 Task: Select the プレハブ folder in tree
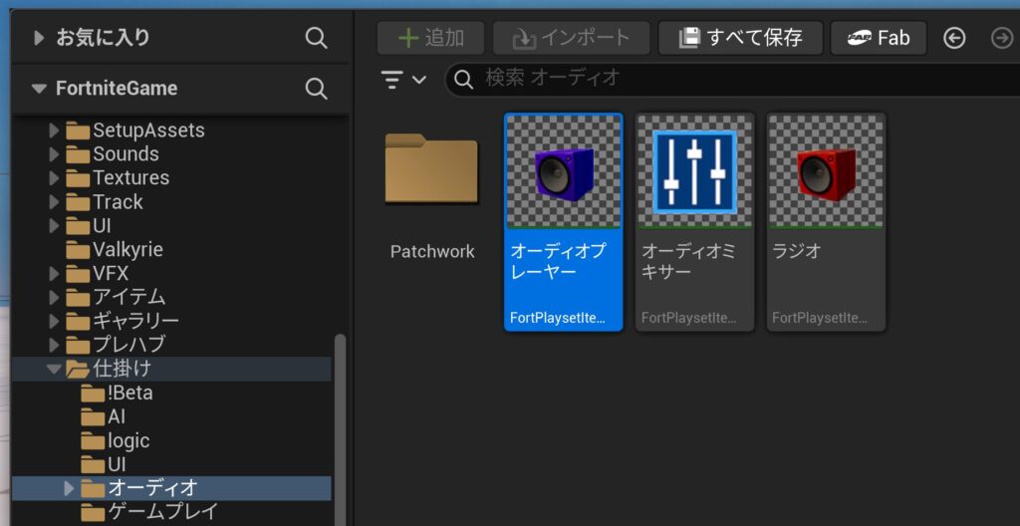tap(117, 345)
